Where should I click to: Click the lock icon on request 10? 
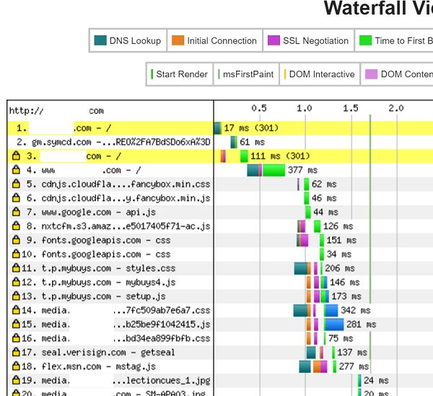pyautogui.click(x=17, y=254)
